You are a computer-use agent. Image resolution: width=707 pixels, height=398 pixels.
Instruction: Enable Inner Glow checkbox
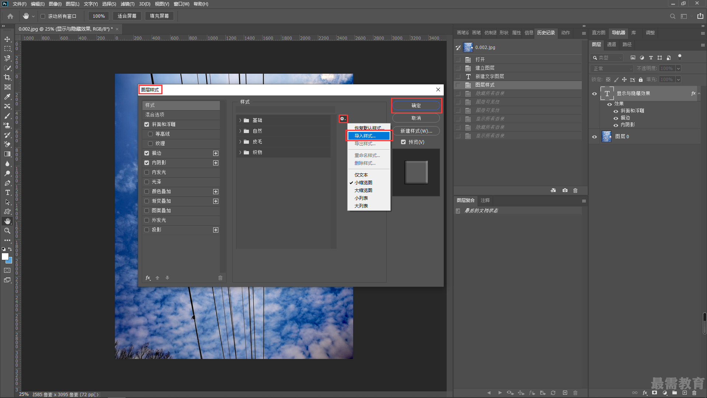point(147,172)
